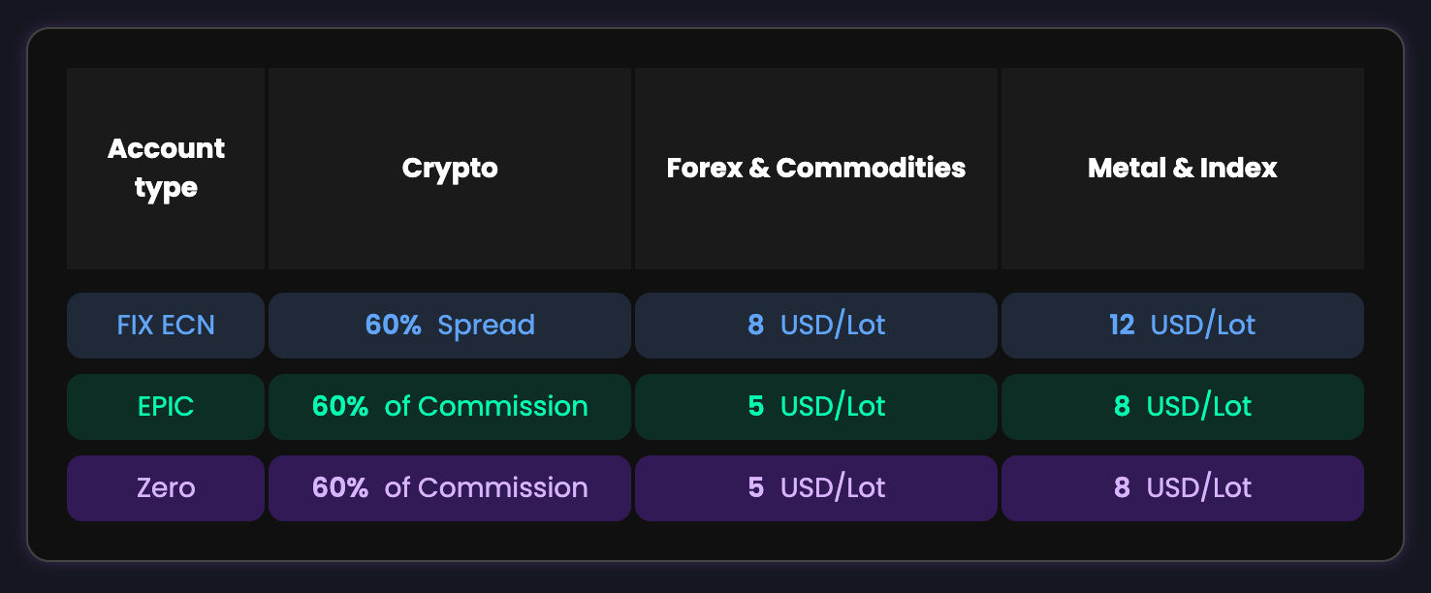Click the bold 12 figure in the table
Viewport: 1431px width, 593px height.
coord(1122,325)
